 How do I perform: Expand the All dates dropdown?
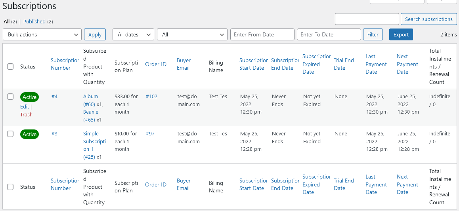(x=133, y=34)
